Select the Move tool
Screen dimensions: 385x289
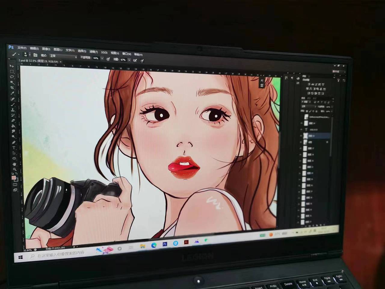12,66
